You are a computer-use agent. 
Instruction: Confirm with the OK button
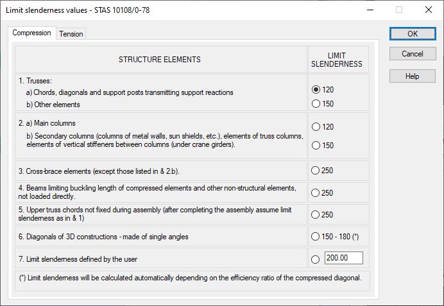412,34
